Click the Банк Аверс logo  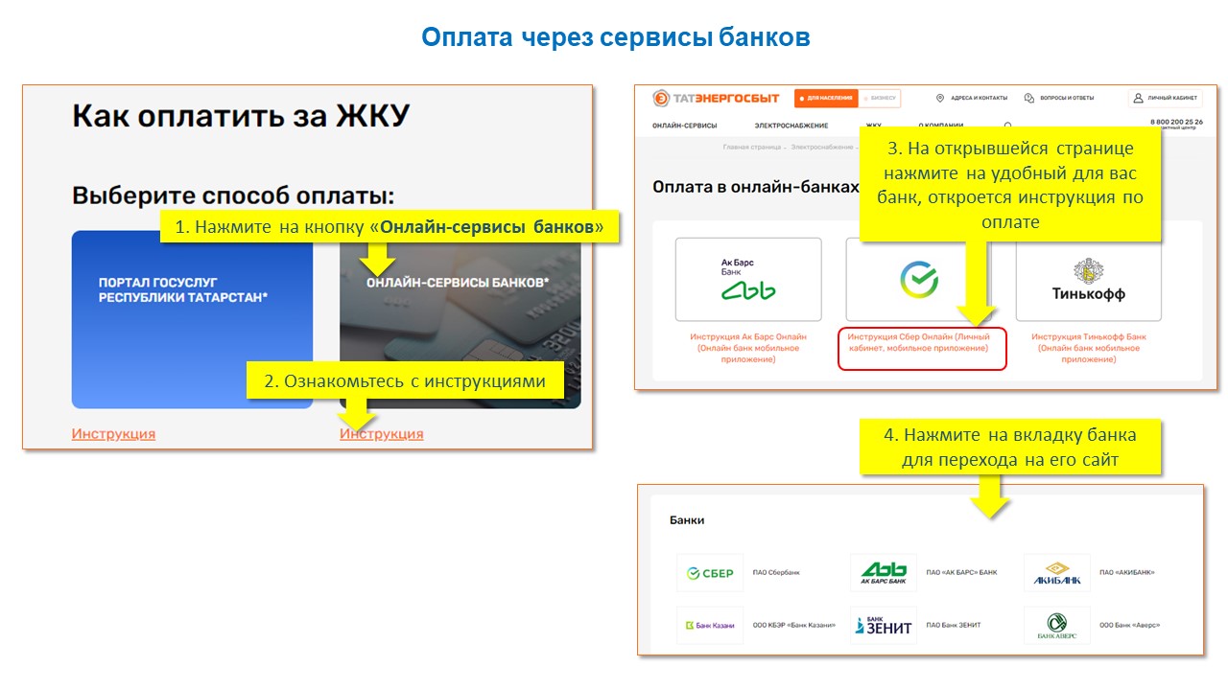tap(1057, 625)
